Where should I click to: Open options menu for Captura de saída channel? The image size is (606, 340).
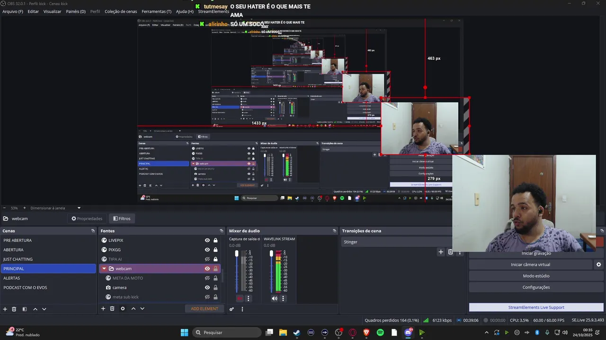(249, 298)
